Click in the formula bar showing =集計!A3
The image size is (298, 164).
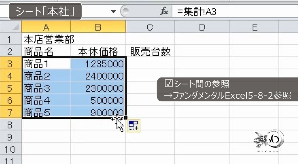click(x=235, y=12)
